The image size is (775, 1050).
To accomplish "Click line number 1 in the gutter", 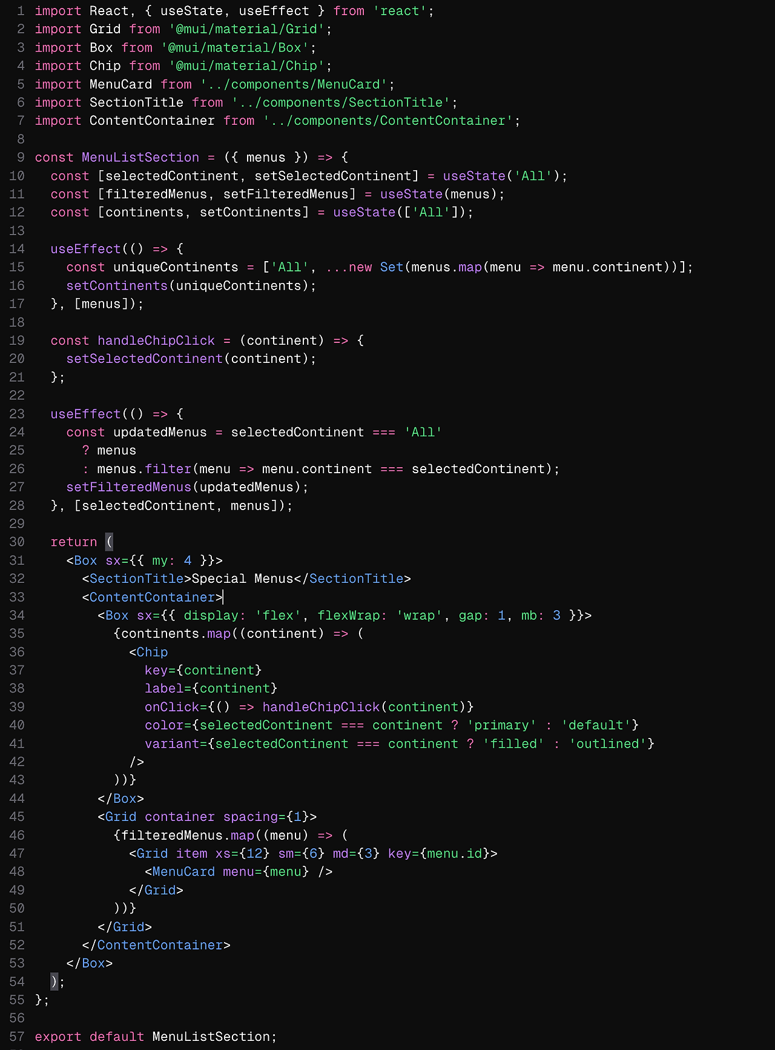I will pyautogui.click(x=21, y=11).
